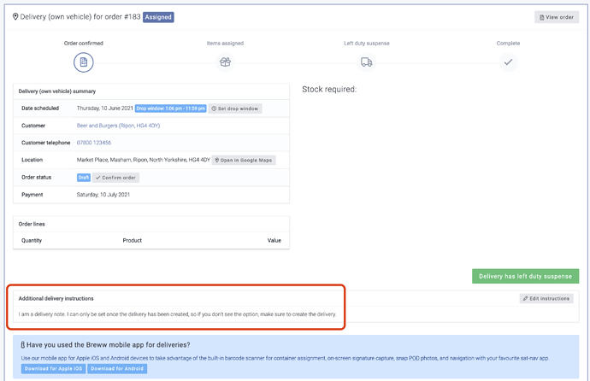Screen dimensions: 590x381
Task: Click the Complete step label
Action: (x=508, y=44)
